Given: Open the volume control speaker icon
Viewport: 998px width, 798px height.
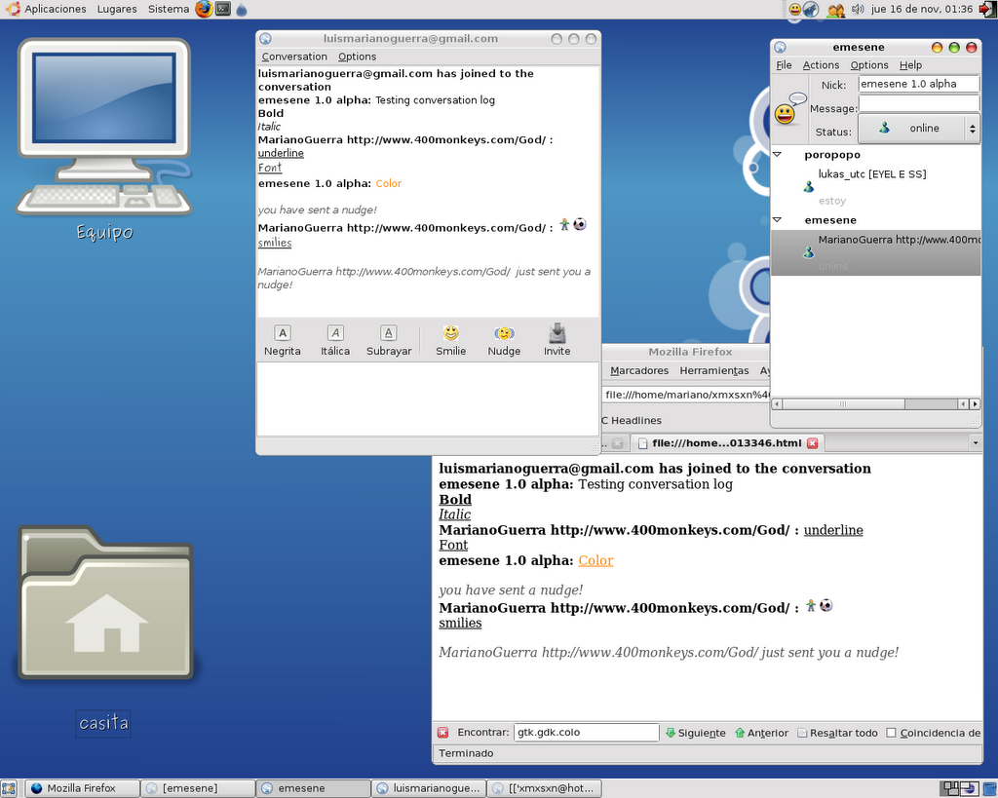Looking at the screenshot, I should point(858,9).
